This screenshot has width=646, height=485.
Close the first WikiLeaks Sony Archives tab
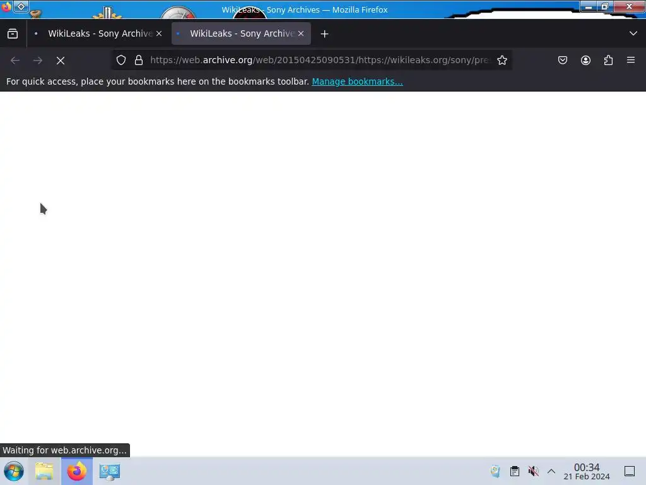159,34
